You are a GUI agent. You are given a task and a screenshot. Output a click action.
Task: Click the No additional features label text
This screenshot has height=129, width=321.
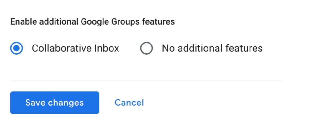point(212,48)
